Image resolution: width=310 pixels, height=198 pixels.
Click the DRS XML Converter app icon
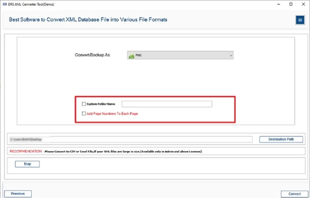point(5,4)
